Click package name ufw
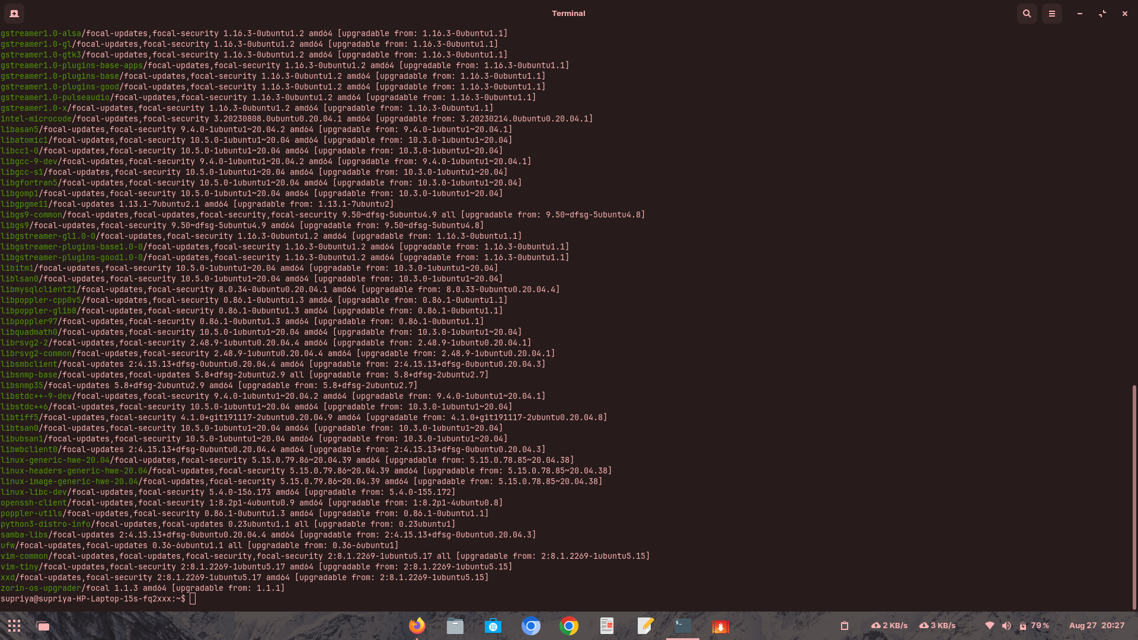 [x=8, y=546]
